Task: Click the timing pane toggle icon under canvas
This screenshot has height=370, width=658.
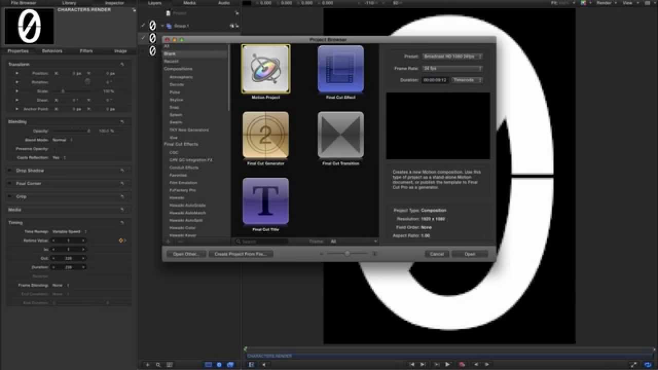Action: pyautogui.click(x=251, y=364)
